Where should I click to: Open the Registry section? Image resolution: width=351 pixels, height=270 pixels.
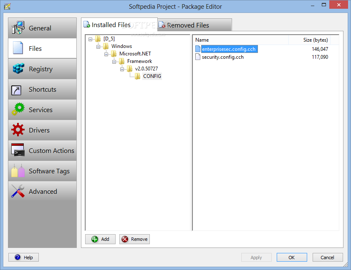coord(42,69)
